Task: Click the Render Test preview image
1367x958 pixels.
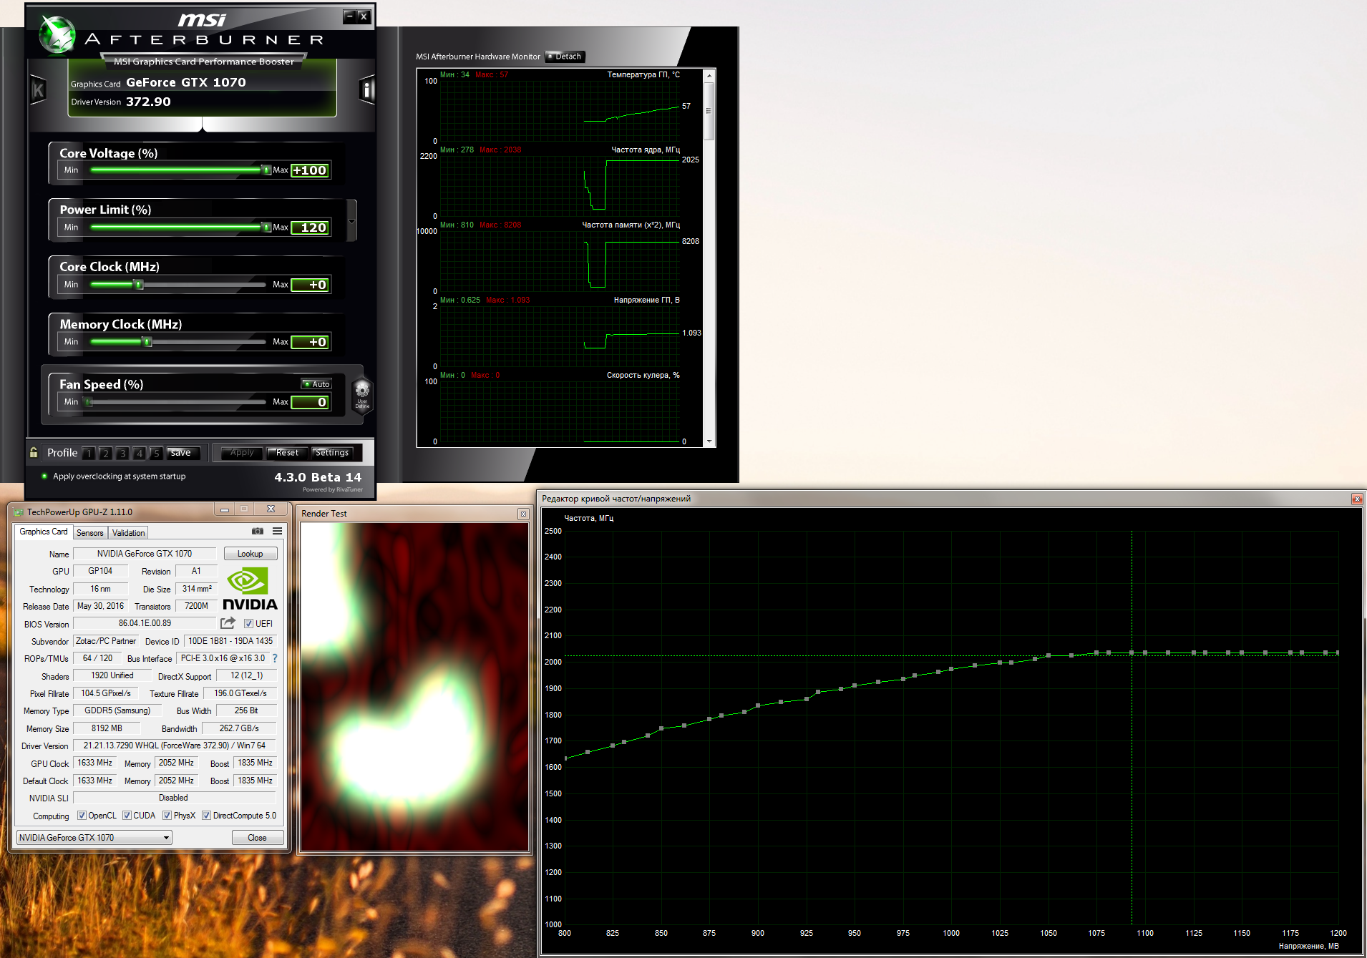Action: pos(414,687)
